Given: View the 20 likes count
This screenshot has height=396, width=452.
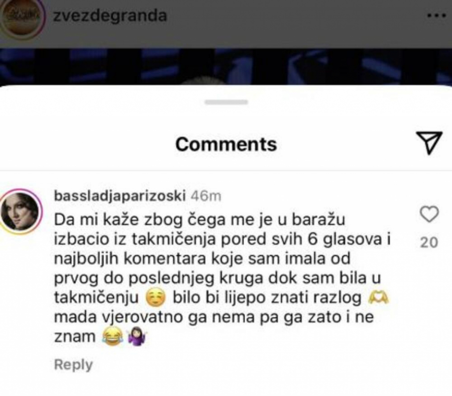Looking at the screenshot, I should coord(429,242).
